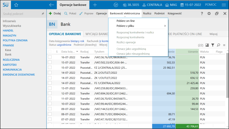This screenshot has height=129, width=229.
Task: Click the export chart icon next to (22)
Action: click(207, 45)
